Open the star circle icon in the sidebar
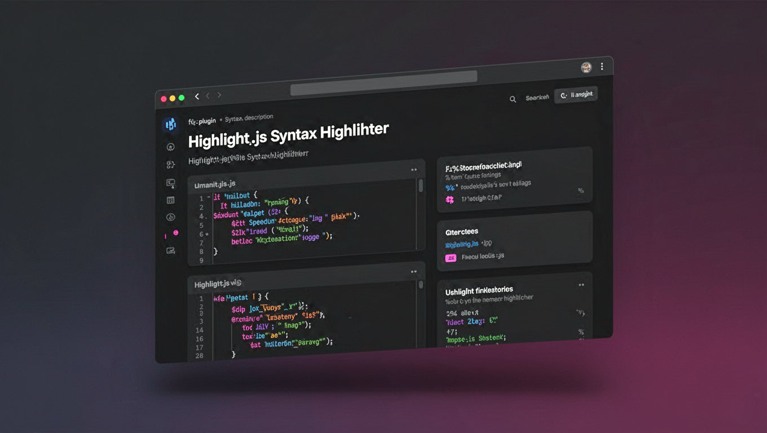Screen dimensions: 767x433 click(170, 147)
